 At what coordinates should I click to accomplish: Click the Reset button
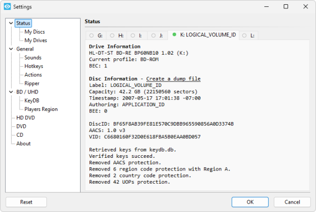(x=26, y=202)
